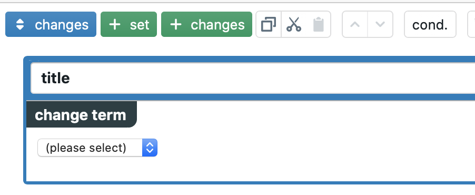
Task: Move the block up with the up chevron
Action: click(x=355, y=24)
